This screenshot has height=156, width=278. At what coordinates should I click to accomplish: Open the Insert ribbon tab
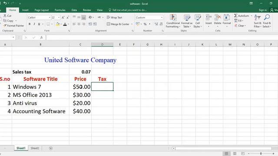(25, 10)
